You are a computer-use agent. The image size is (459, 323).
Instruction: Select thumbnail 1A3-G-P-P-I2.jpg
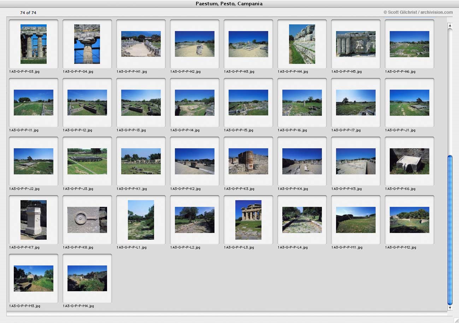pyautogui.click(x=87, y=103)
